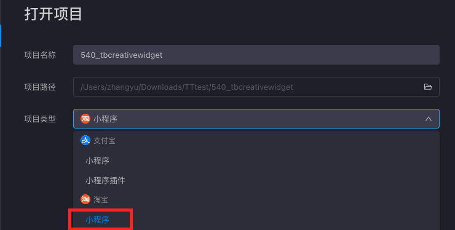
Task: Click the 淘宝 group header text
Action: coord(101,199)
